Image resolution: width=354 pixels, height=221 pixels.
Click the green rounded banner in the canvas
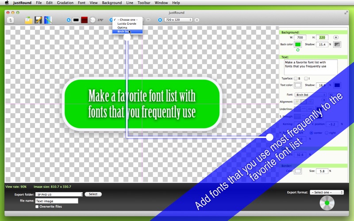(x=142, y=104)
